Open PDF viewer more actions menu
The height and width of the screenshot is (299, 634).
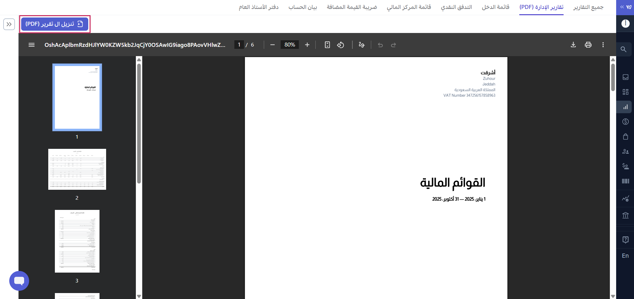point(603,45)
